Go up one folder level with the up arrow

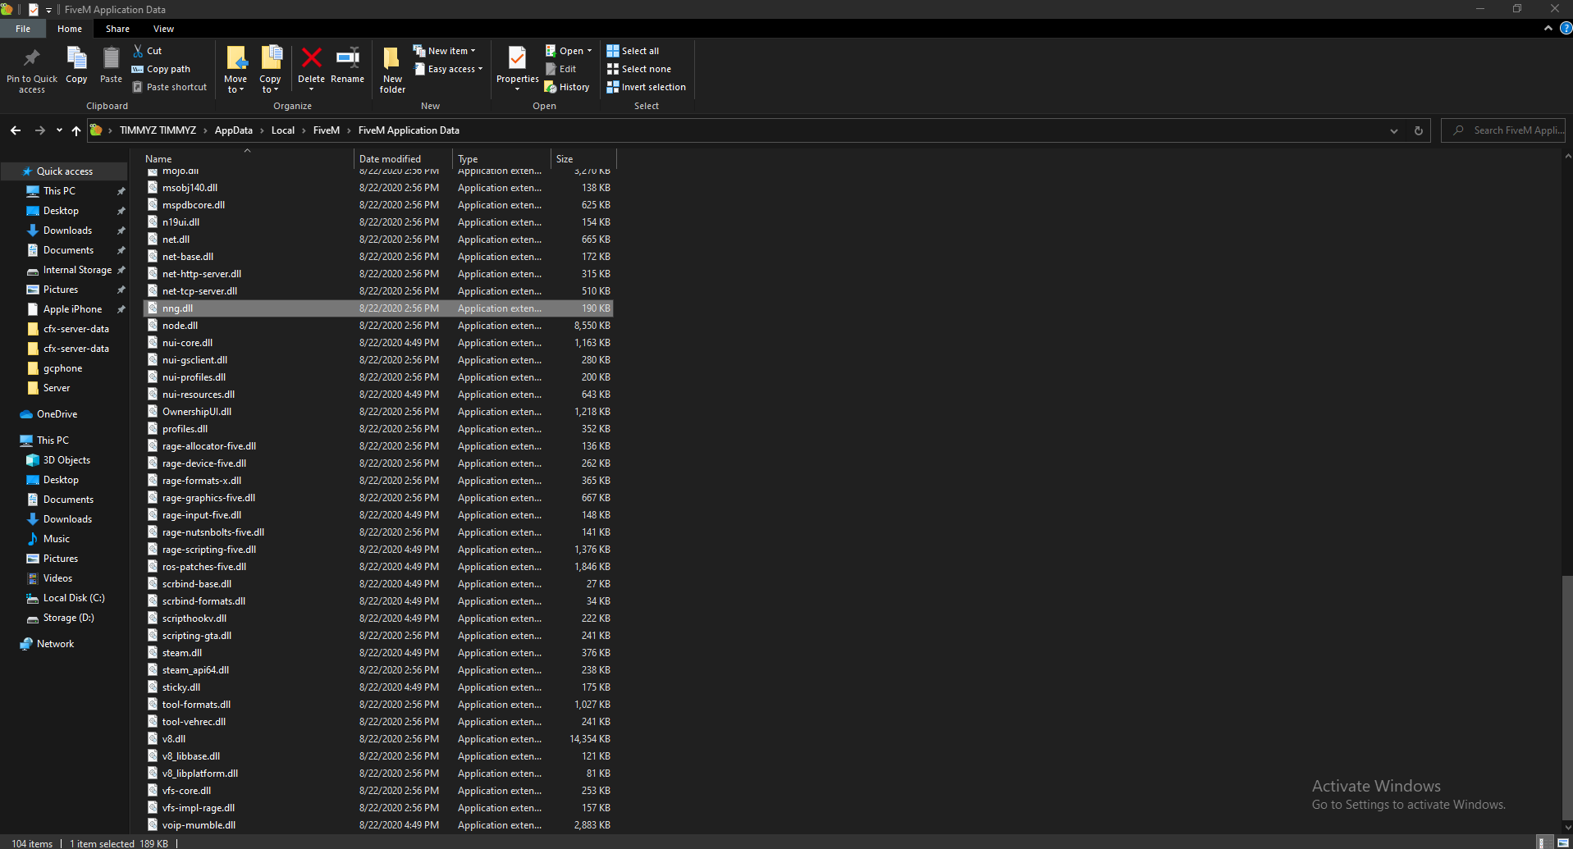point(76,130)
